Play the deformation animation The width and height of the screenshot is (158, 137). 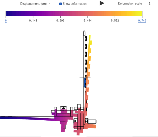pyautogui.click(x=102, y=3)
